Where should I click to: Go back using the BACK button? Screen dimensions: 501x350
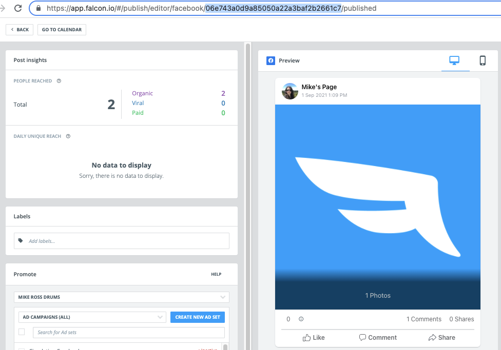(x=20, y=30)
